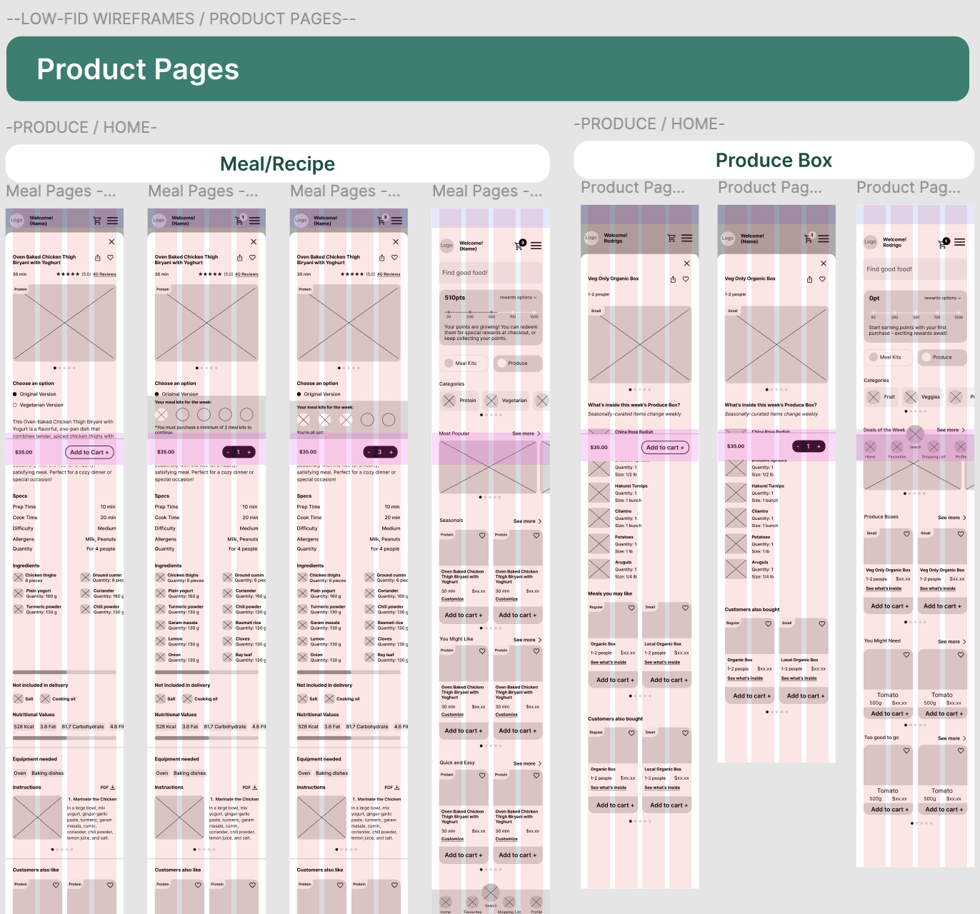
Task: Click share icon on first Chicken Biryani page
Action: (98, 258)
